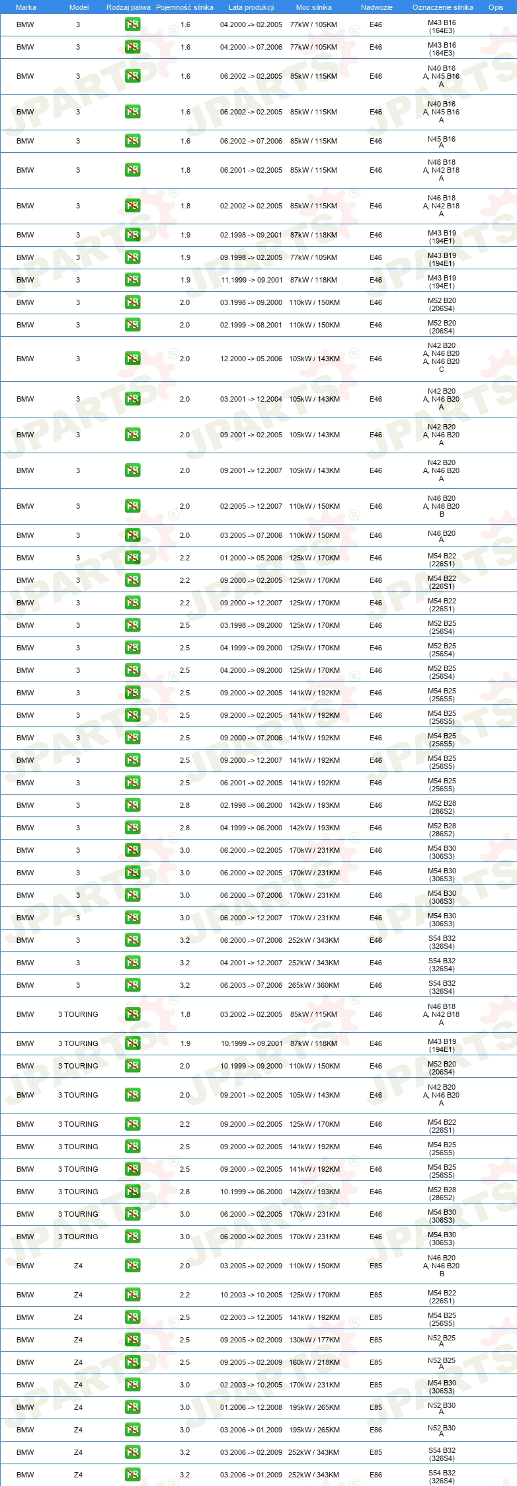Image resolution: width=517 pixels, height=1486 pixels.
Task: Click fuel icon in 3 Touring 10.1999 -> 09.2001 row
Action: point(132,1043)
